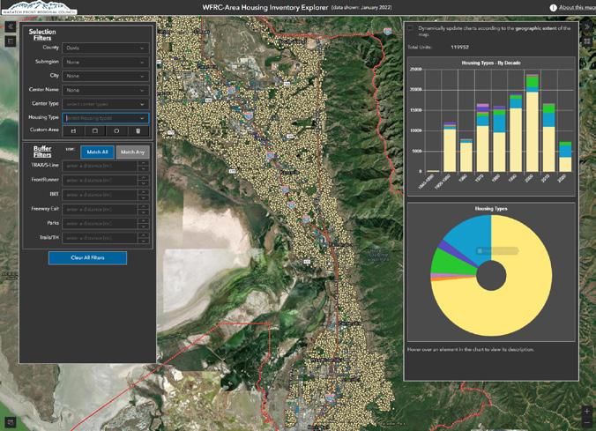Click the Parks distance input field
Viewport: 596px width, 431px height.
coord(100,224)
